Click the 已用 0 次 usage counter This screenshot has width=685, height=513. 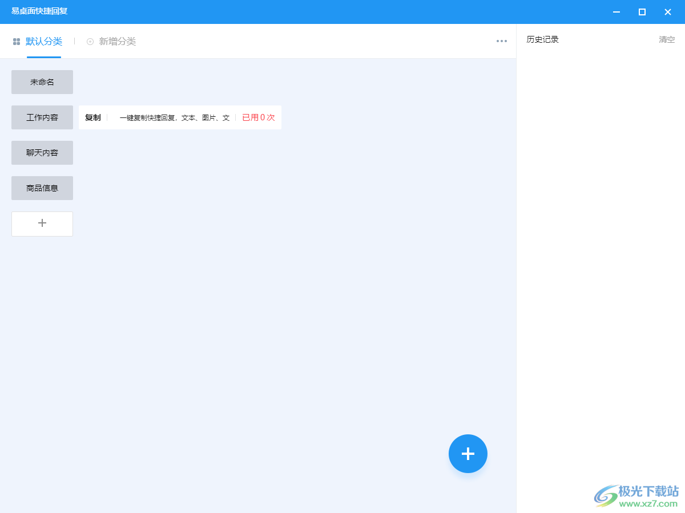[x=259, y=117]
